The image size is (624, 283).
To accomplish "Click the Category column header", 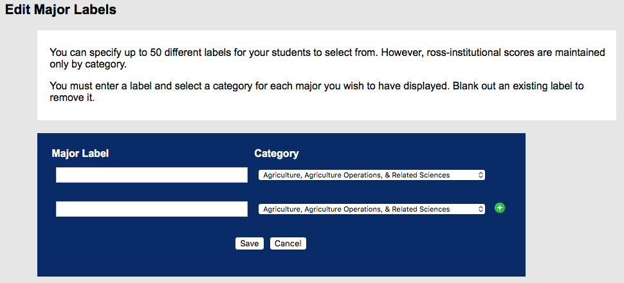I will point(277,154).
